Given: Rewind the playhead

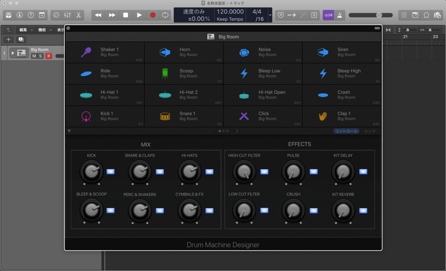Looking at the screenshot, I should tap(98, 15).
